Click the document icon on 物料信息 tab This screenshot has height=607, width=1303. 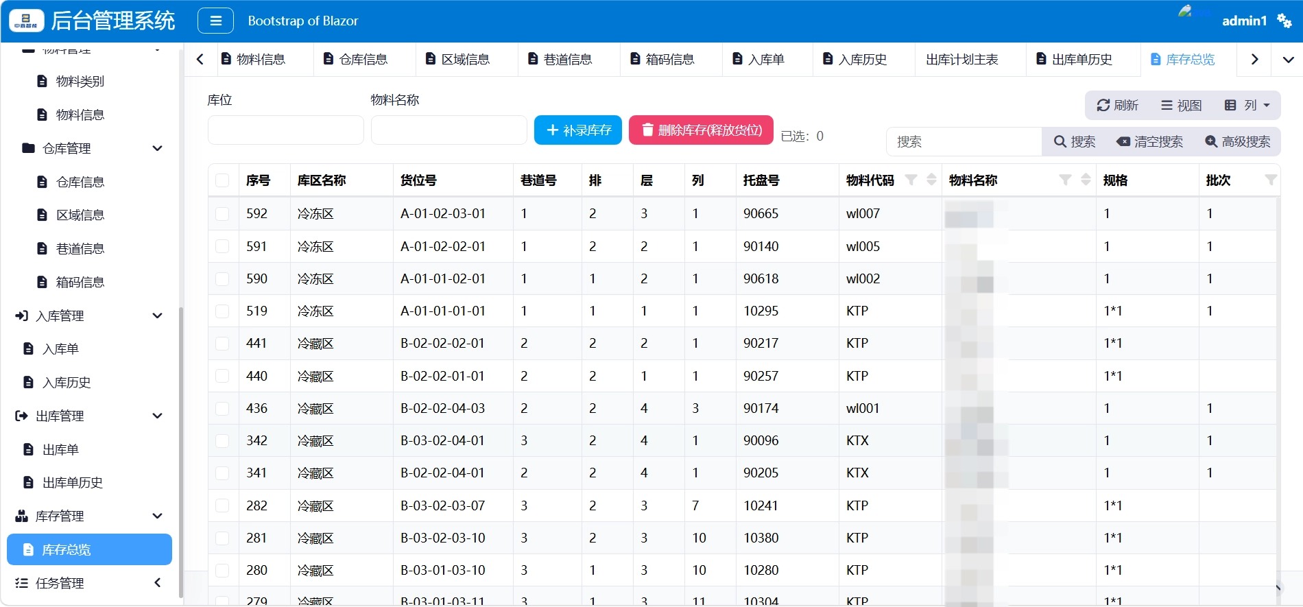click(226, 59)
